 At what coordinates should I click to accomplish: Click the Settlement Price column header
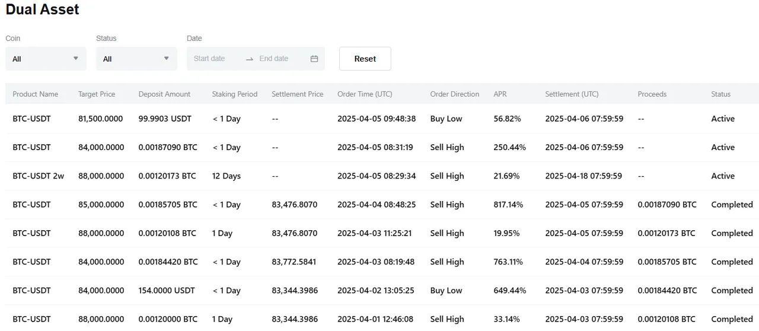click(x=298, y=94)
